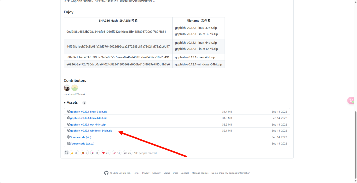The height and width of the screenshot is (183, 357).
Task: Click the file-zip icon beside Source code (zip)
Action: point(68,137)
